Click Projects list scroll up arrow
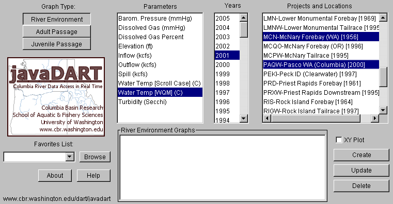The width and height of the screenshot is (393, 204). tap(383, 18)
